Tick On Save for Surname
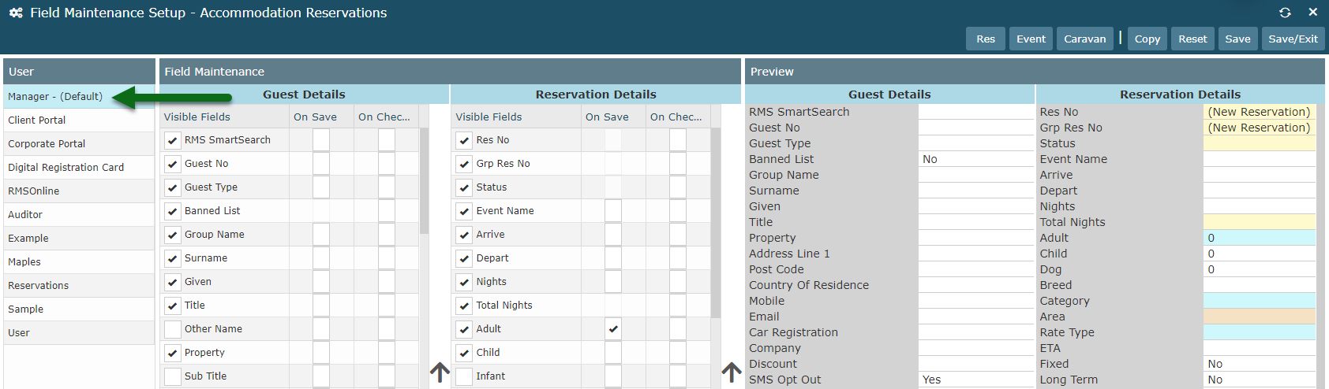 click(x=321, y=258)
